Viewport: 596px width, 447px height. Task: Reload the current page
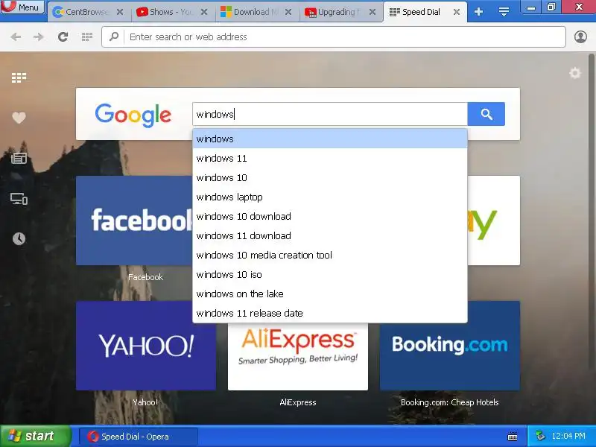coord(63,37)
